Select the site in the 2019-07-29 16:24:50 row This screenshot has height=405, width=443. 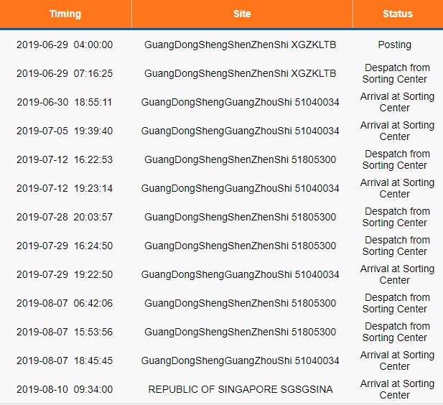pos(240,246)
